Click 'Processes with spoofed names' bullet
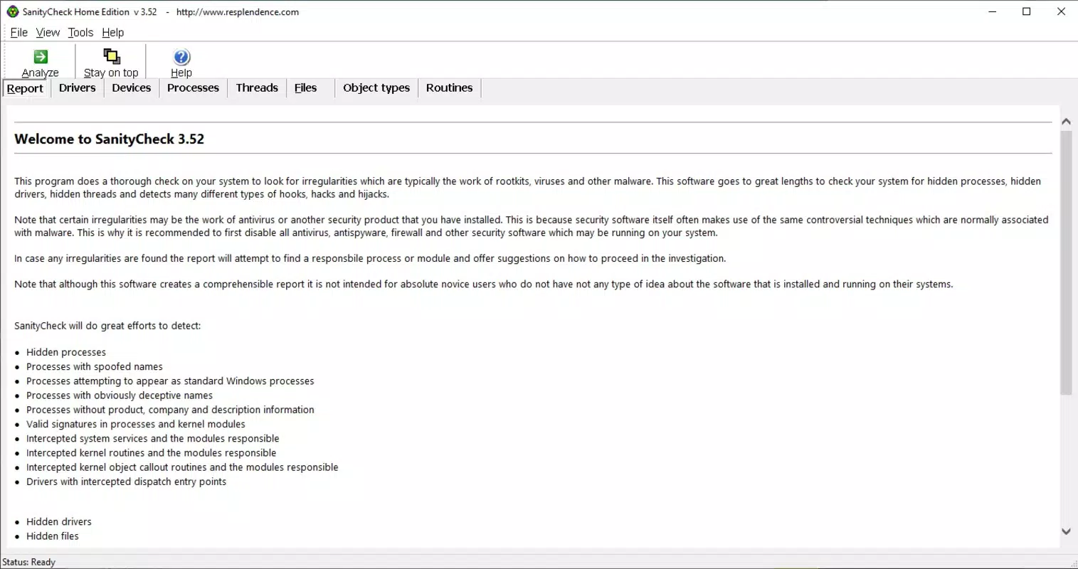 coord(95,366)
